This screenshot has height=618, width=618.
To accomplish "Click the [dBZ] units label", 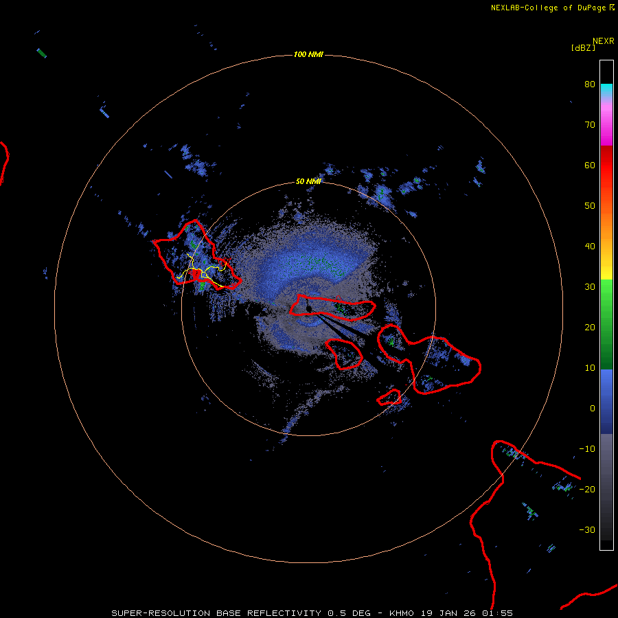I will [583, 47].
